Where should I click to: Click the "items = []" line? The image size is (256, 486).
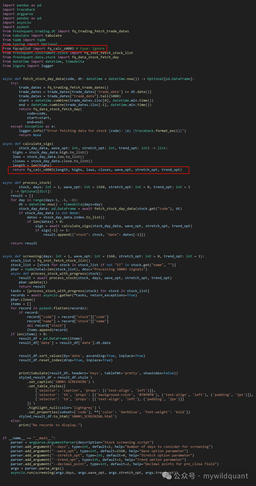[21, 304]
